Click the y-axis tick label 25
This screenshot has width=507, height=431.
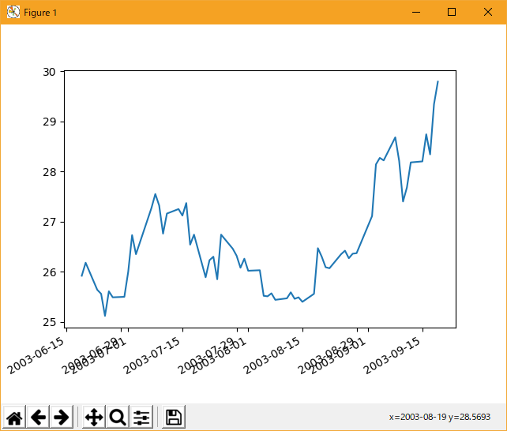coord(49,322)
